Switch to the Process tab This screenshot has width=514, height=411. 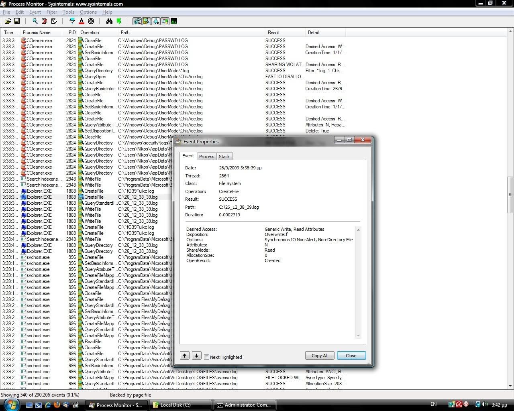pos(206,157)
